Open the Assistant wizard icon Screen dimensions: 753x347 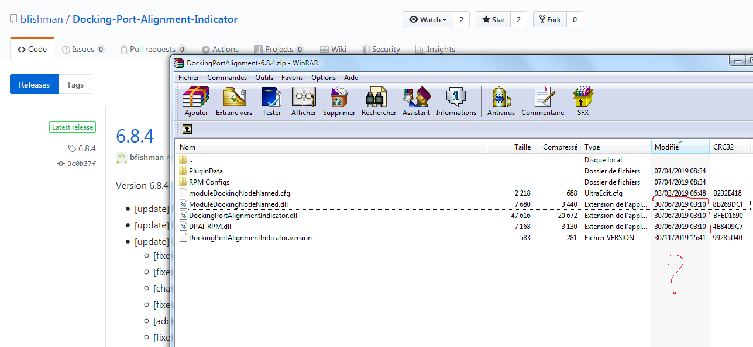coord(416,100)
